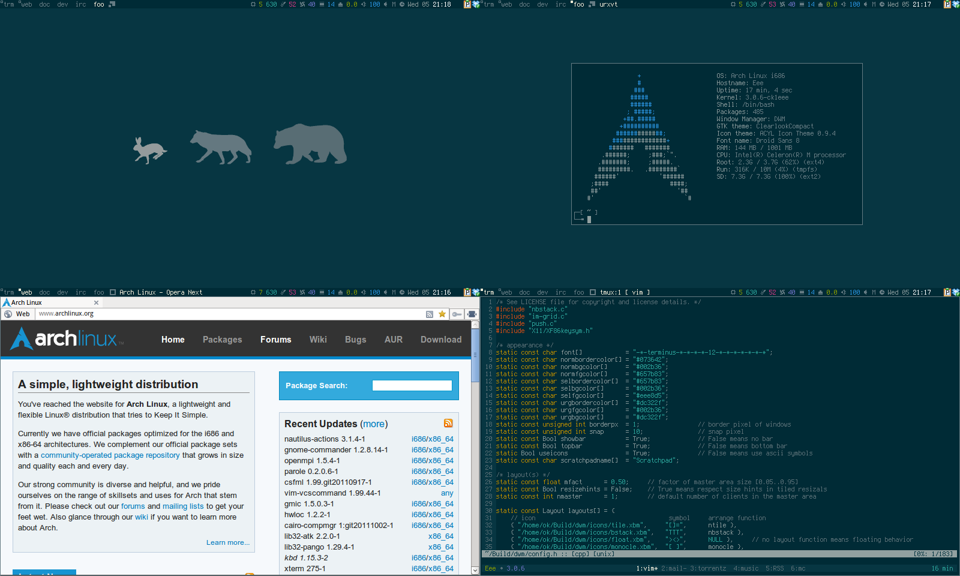Click the archlinux logo on the website
960x576 pixels.
pos(67,339)
